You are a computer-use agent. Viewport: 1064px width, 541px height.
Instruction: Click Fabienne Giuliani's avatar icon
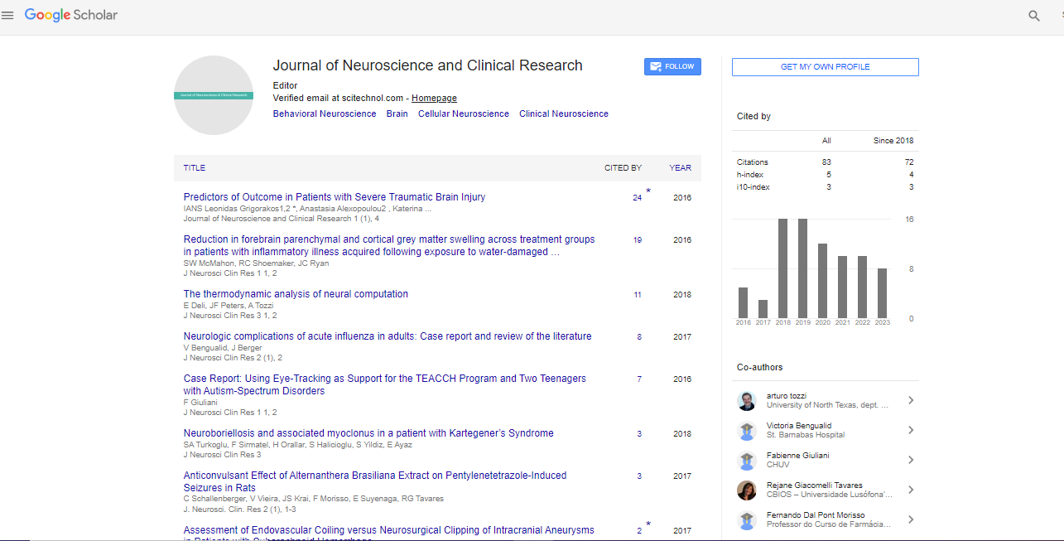[747, 461]
